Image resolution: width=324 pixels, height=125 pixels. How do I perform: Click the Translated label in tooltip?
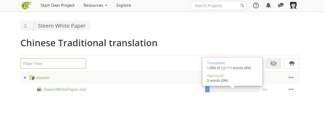coord(216,63)
